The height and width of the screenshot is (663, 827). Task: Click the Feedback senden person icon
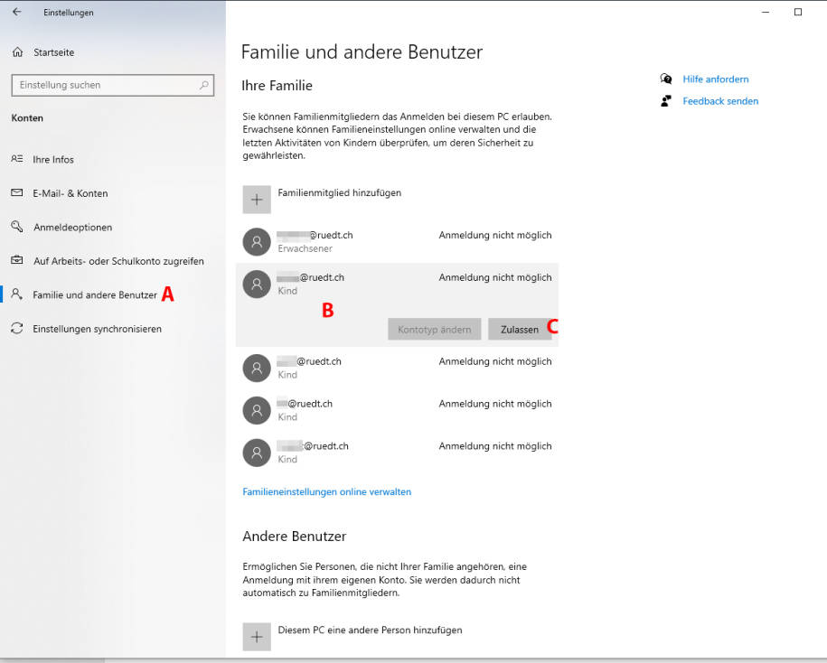[666, 100]
